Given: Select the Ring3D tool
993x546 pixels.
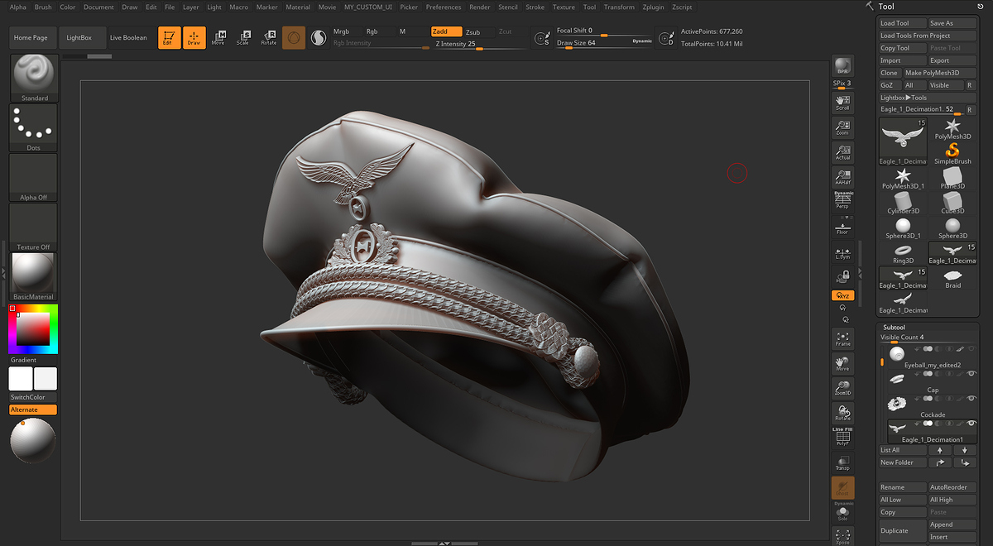Looking at the screenshot, I should 903,251.
